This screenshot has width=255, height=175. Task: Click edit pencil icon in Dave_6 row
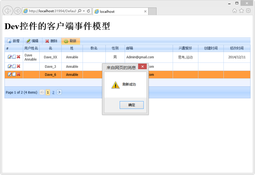9,74
